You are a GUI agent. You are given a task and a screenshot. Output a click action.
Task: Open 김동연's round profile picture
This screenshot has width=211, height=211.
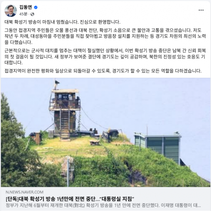(x=11, y=11)
